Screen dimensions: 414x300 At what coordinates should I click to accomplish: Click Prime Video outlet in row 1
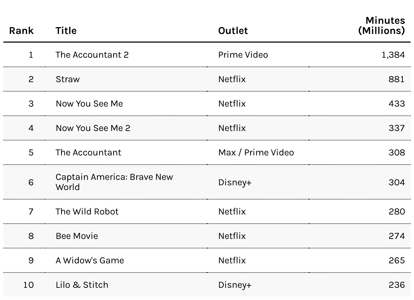pos(243,55)
